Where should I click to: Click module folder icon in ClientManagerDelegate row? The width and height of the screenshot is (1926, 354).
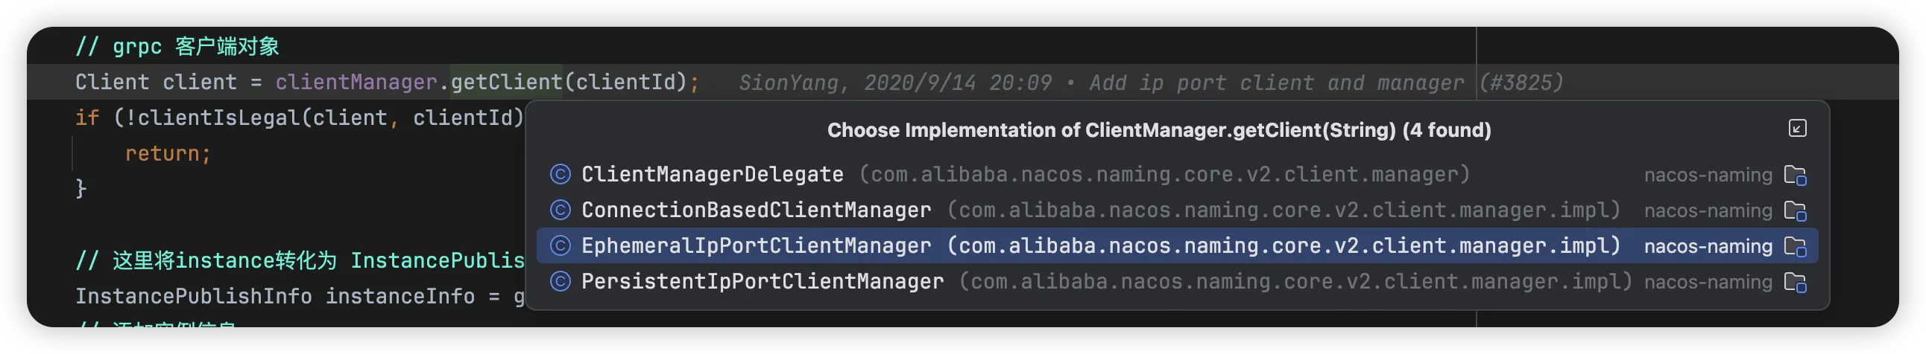(1795, 175)
